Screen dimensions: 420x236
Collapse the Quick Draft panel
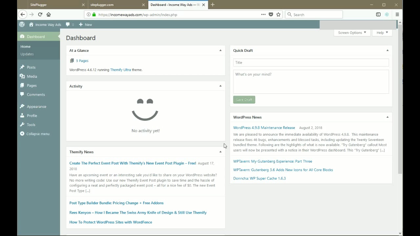(388, 50)
